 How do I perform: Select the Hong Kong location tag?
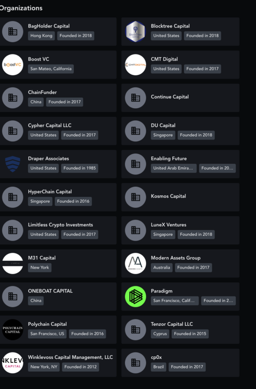point(41,36)
